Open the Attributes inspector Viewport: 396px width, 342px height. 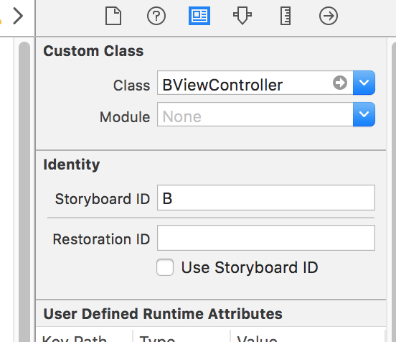tap(242, 16)
